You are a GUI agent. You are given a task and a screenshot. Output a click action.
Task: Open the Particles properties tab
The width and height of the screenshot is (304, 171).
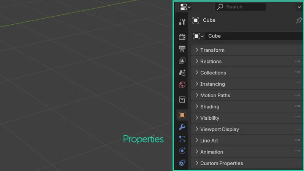pyautogui.click(x=182, y=139)
